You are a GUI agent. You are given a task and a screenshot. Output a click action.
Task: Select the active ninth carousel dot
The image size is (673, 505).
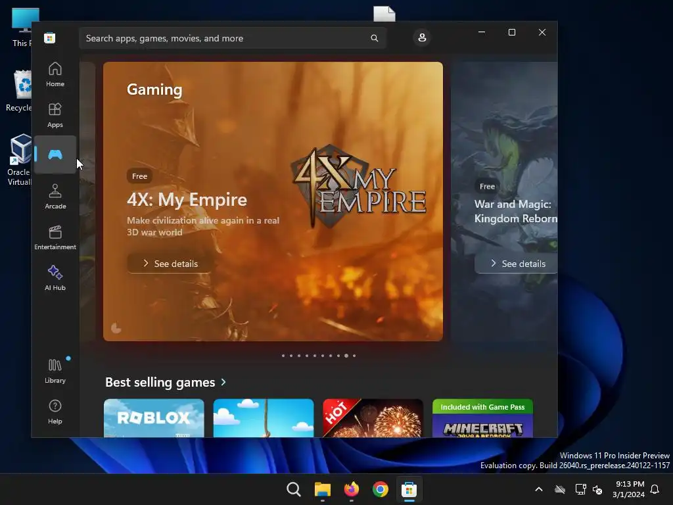tap(346, 356)
